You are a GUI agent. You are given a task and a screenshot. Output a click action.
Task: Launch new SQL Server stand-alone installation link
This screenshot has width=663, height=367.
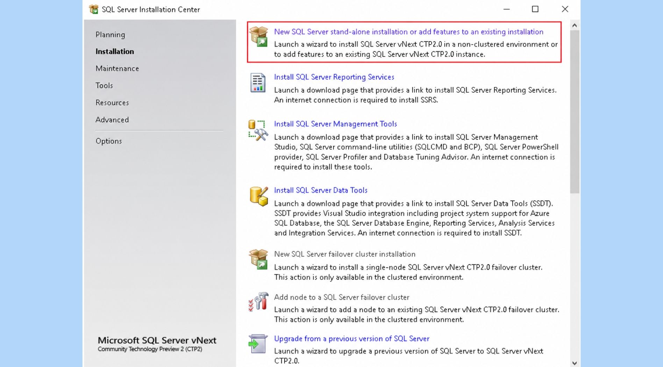[x=408, y=32]
